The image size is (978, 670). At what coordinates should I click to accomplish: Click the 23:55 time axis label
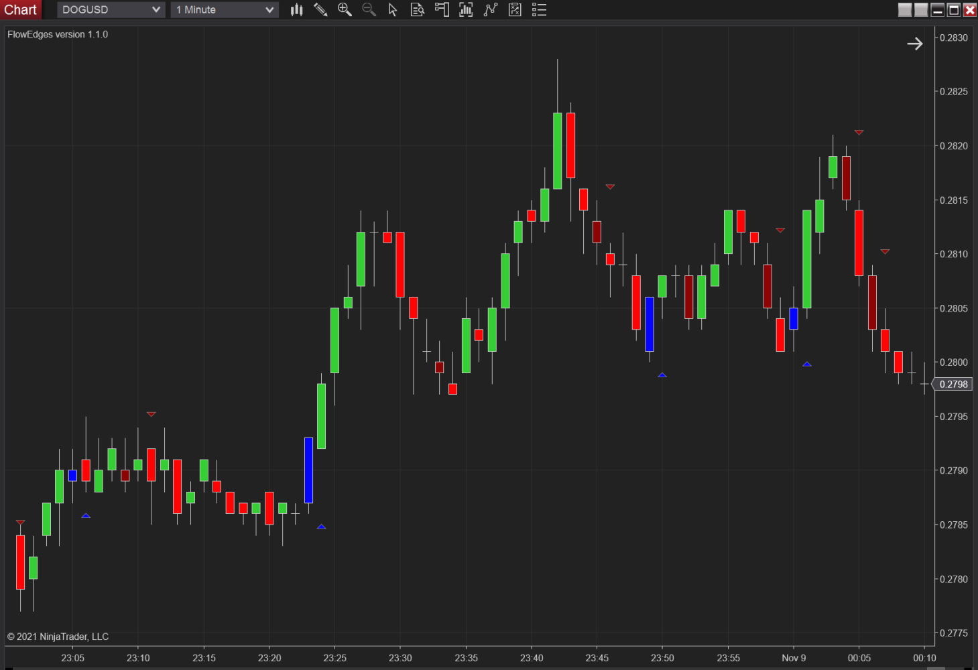tap(728, 658)
